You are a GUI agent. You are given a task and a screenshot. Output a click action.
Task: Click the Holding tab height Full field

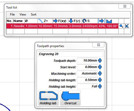87,86
